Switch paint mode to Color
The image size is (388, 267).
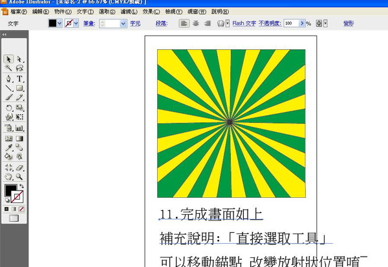(6, 209)
